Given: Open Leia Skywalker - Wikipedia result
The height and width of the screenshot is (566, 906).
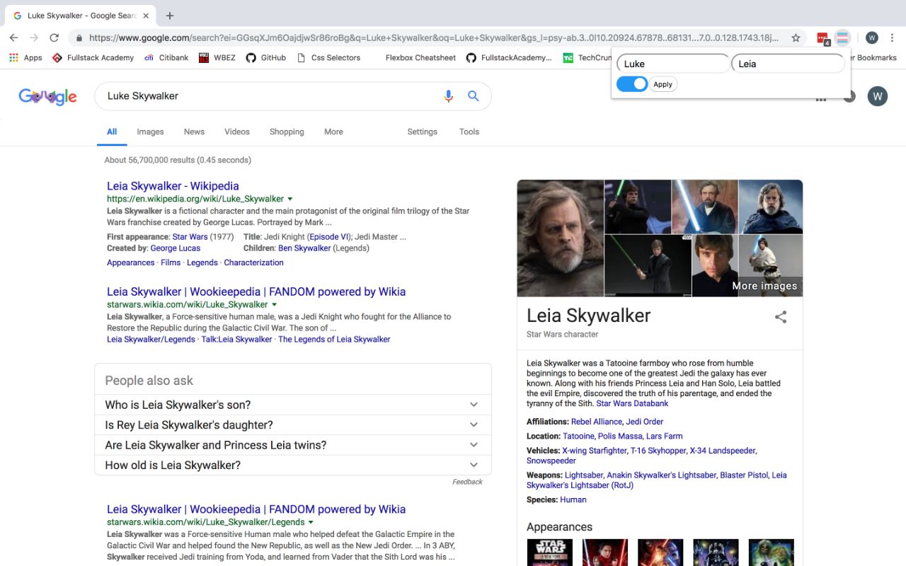Looking at the screenshot, I should coord(173,186).
